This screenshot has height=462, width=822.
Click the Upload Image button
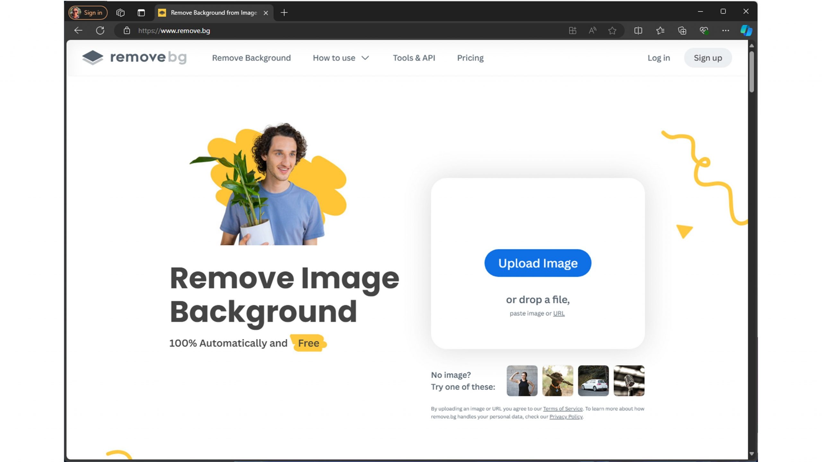click(538, 263)
